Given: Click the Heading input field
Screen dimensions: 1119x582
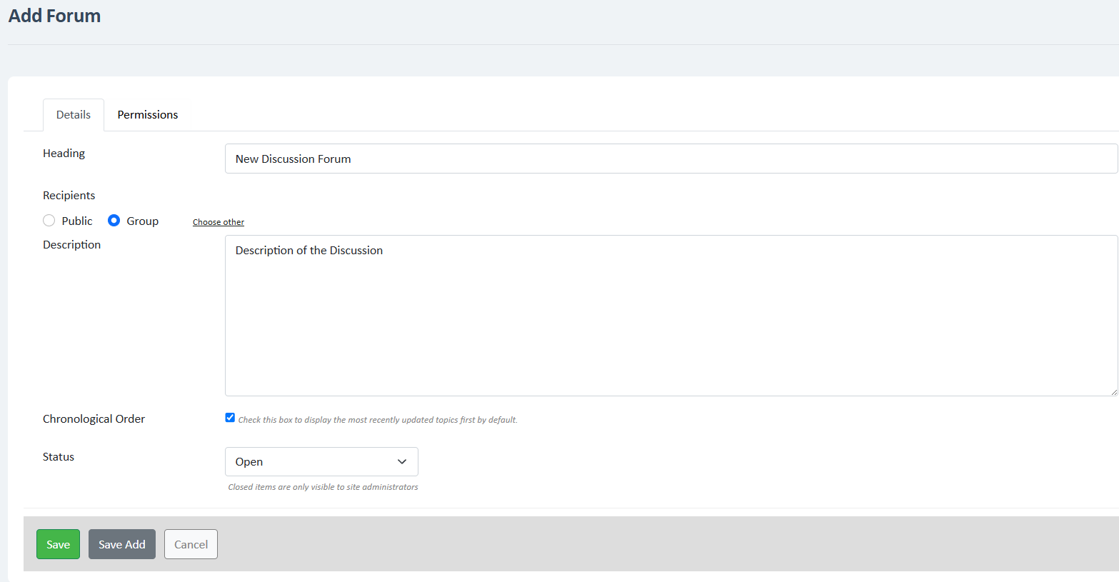Looking at the screenshot, I should pos(671,159).
